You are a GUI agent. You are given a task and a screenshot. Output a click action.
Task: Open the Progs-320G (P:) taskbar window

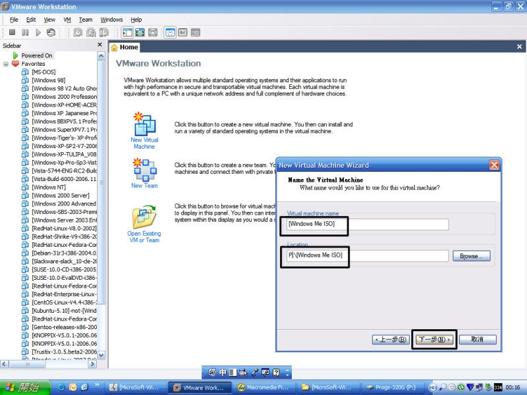pyautogui.click(x=391, y=387)
